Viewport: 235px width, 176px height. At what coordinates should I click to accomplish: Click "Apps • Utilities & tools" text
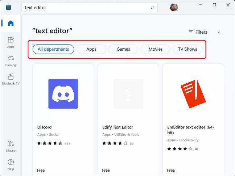pos(121,135)
